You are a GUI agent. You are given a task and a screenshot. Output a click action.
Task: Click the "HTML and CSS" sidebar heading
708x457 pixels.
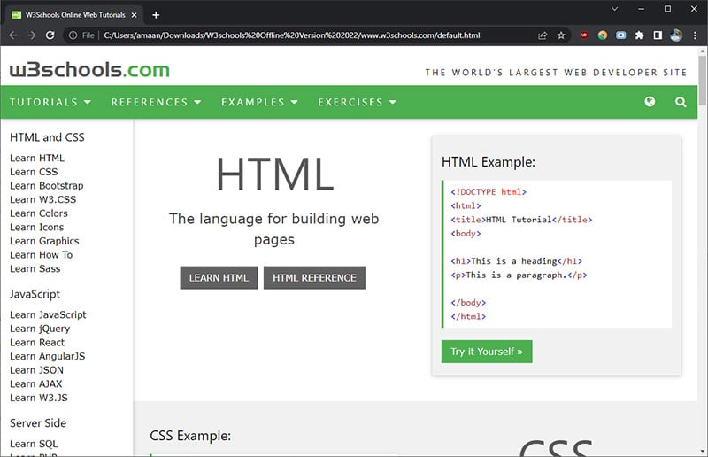[47, 137]
